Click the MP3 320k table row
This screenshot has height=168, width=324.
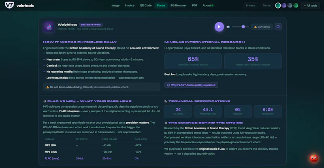(102, 152)
